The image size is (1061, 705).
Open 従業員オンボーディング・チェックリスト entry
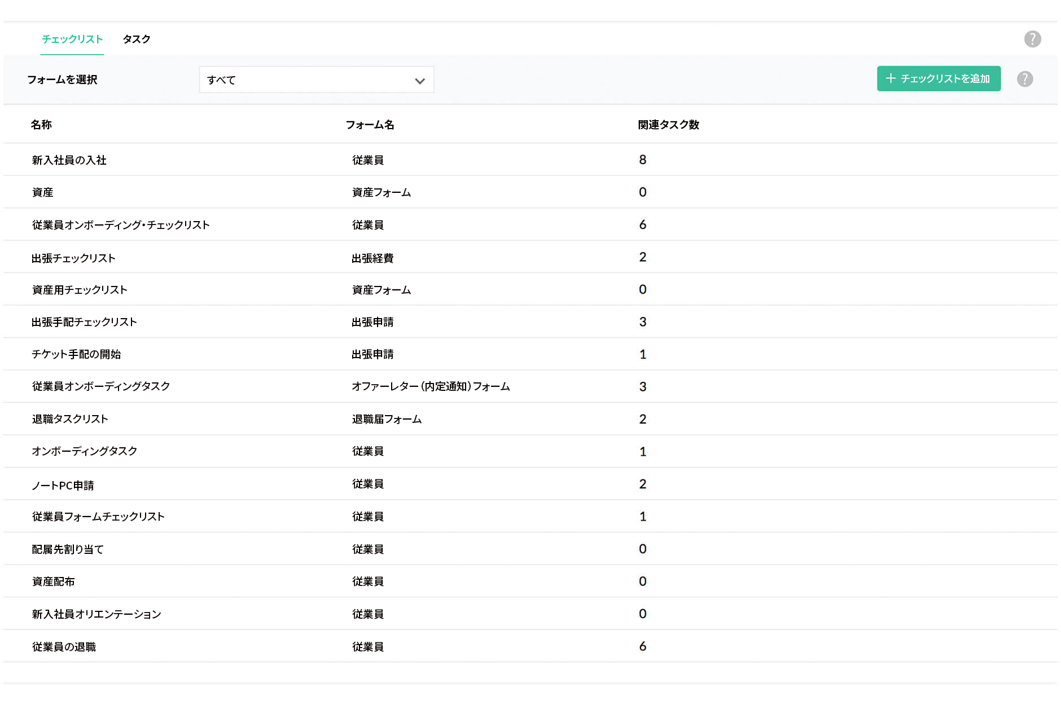coord(121,224)
